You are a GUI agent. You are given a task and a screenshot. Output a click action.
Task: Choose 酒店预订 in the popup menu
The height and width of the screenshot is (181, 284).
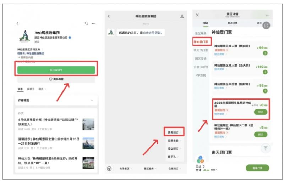(x=174, y=148)
